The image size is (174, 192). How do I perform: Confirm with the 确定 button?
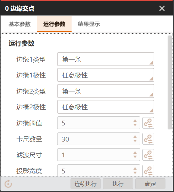pyautogui.click(x=150, y=184)
